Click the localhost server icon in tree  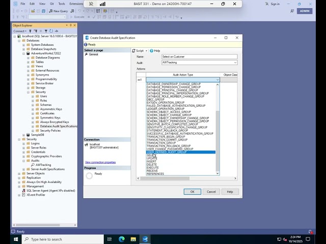click(x=19, y=36)
